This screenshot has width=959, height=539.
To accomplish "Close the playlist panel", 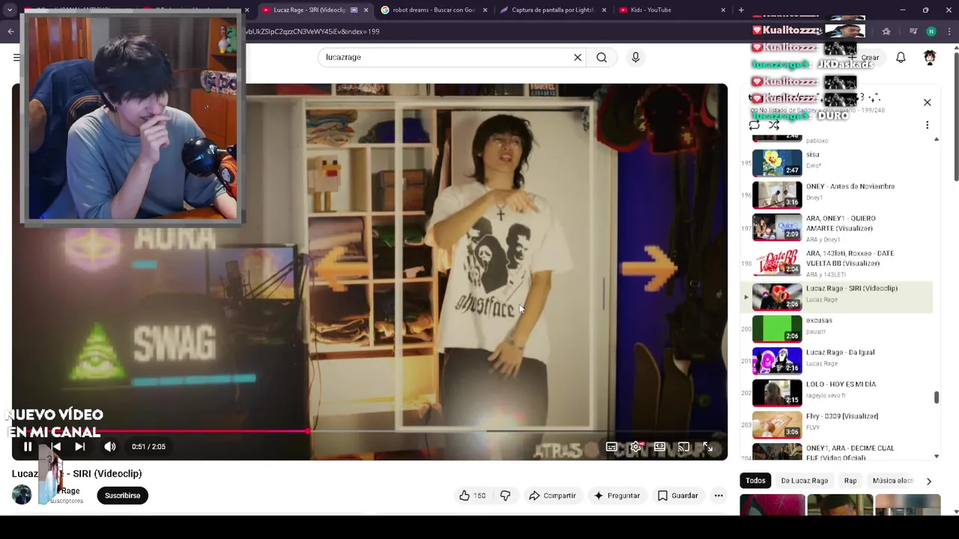I will pos(927,103).
